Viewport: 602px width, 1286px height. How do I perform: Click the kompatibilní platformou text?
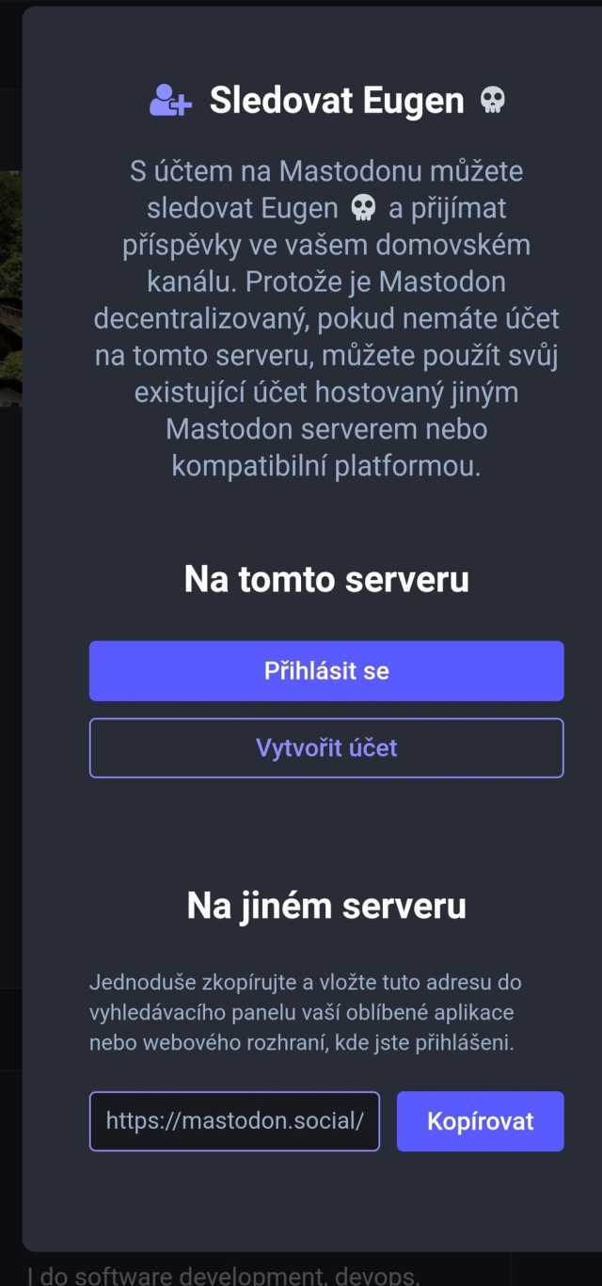326,466
